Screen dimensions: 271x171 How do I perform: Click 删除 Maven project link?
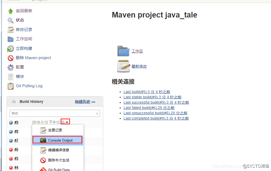[33, 58]
